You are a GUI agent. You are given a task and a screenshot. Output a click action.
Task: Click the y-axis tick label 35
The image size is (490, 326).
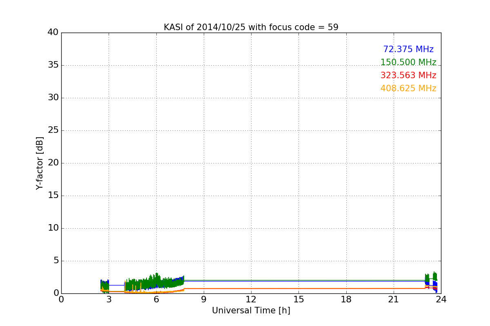pyautogui.click(x=53, y=65)
